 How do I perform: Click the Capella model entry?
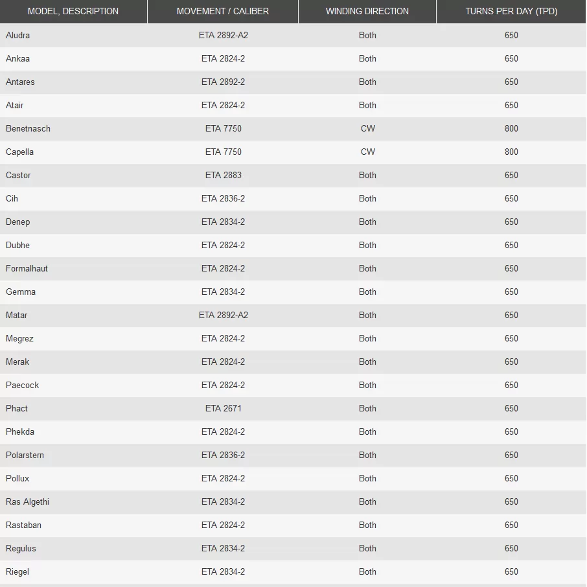19,152
